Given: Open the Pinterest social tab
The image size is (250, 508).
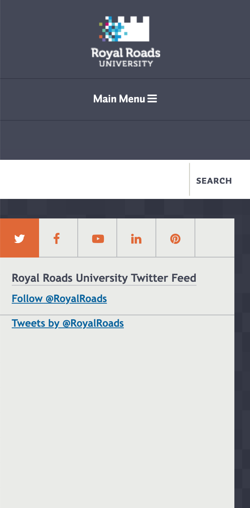Looking at the screenshot, I should (x=175, y=238).
